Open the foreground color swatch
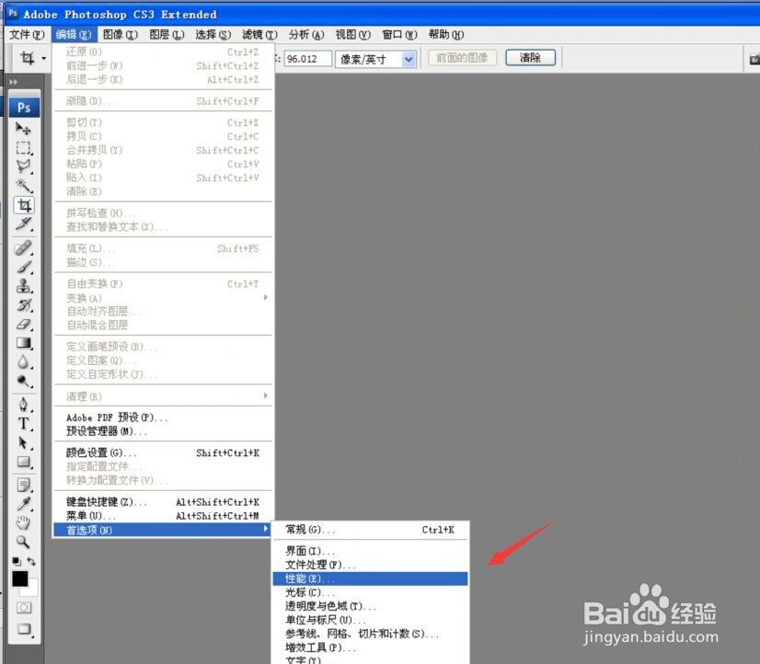The image size is (760, 664). pyautogui.click(x=20, y=578)
